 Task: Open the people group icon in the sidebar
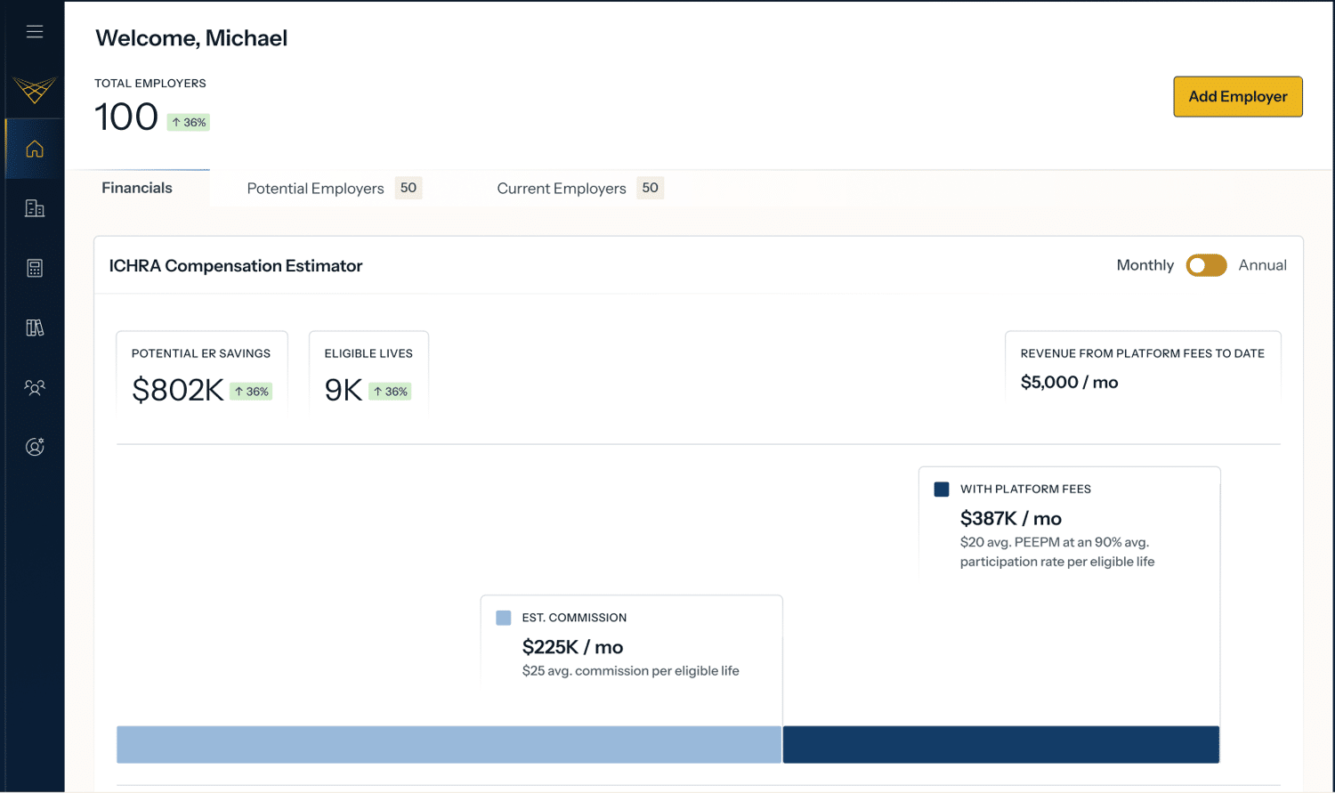(35, 387)
